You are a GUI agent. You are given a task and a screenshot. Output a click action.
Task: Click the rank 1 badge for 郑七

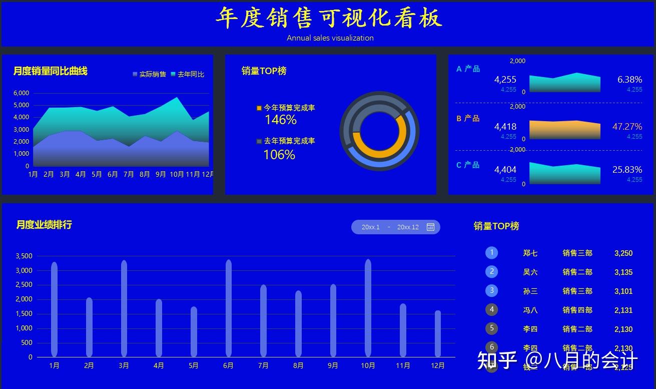492,253
